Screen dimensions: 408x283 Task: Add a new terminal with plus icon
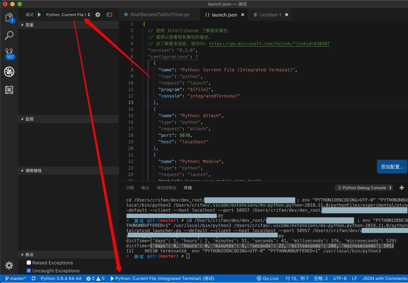coord(401,188)
